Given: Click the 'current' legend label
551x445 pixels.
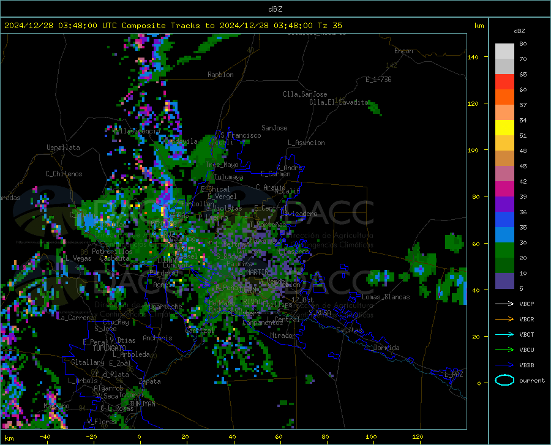Looking at the screenshot, I should pos(532,380).
